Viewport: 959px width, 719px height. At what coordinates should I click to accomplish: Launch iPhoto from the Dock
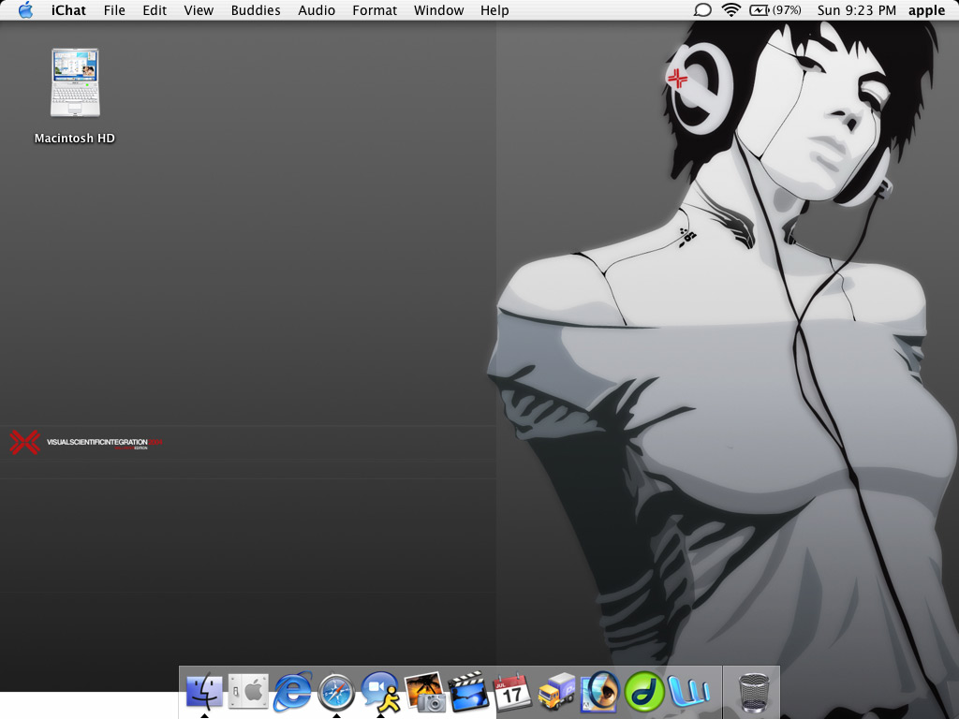(424, 692)
